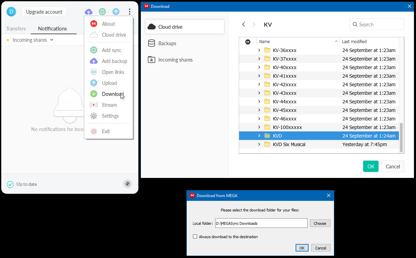Confirm with OK in Download from MEGA dialog
This screenshot has height=258, width=416.
(x=302, y=248)
